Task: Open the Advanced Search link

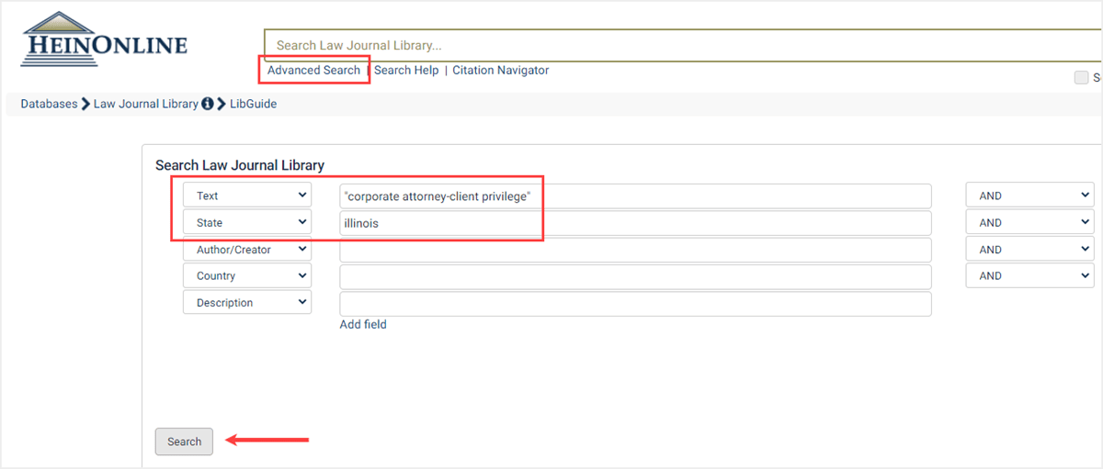Action: (x=313, y=71)
